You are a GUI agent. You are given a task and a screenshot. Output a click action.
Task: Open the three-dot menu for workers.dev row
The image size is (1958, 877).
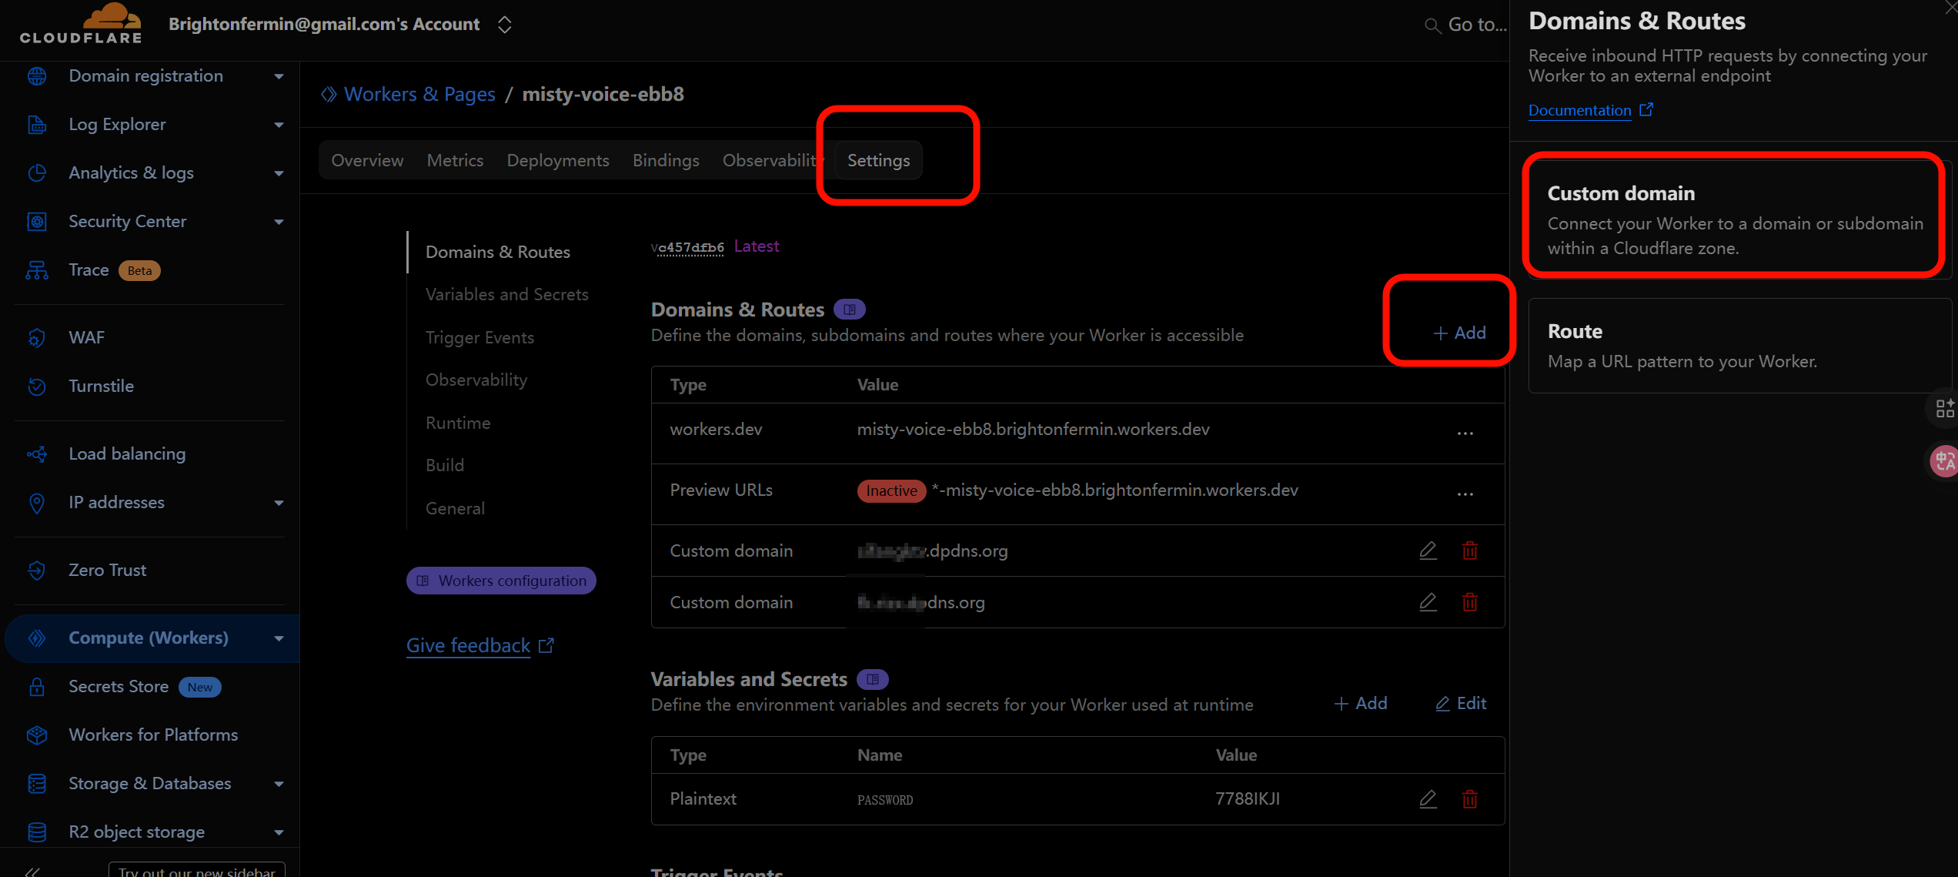pyautogui.click(x=1465, y=433)
